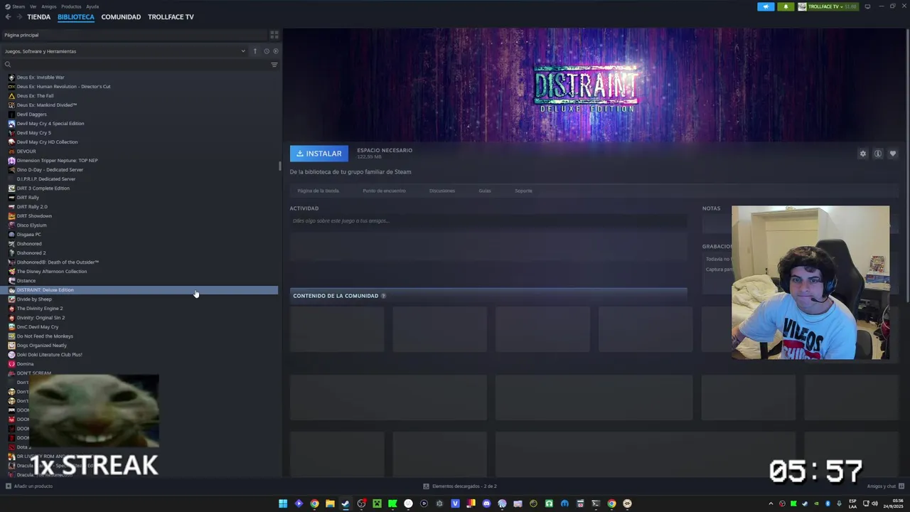Switch to the COMUNIDAD tab

coord(121,17)
